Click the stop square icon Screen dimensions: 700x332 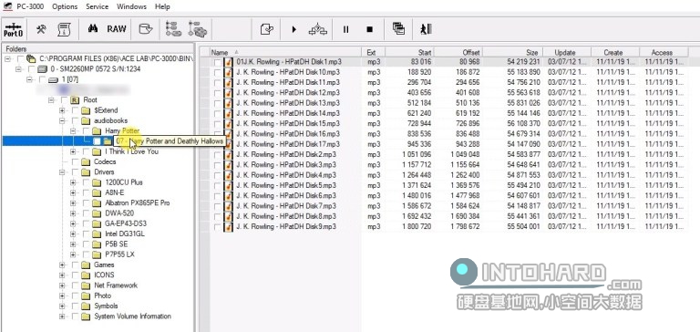pos(370,29)
